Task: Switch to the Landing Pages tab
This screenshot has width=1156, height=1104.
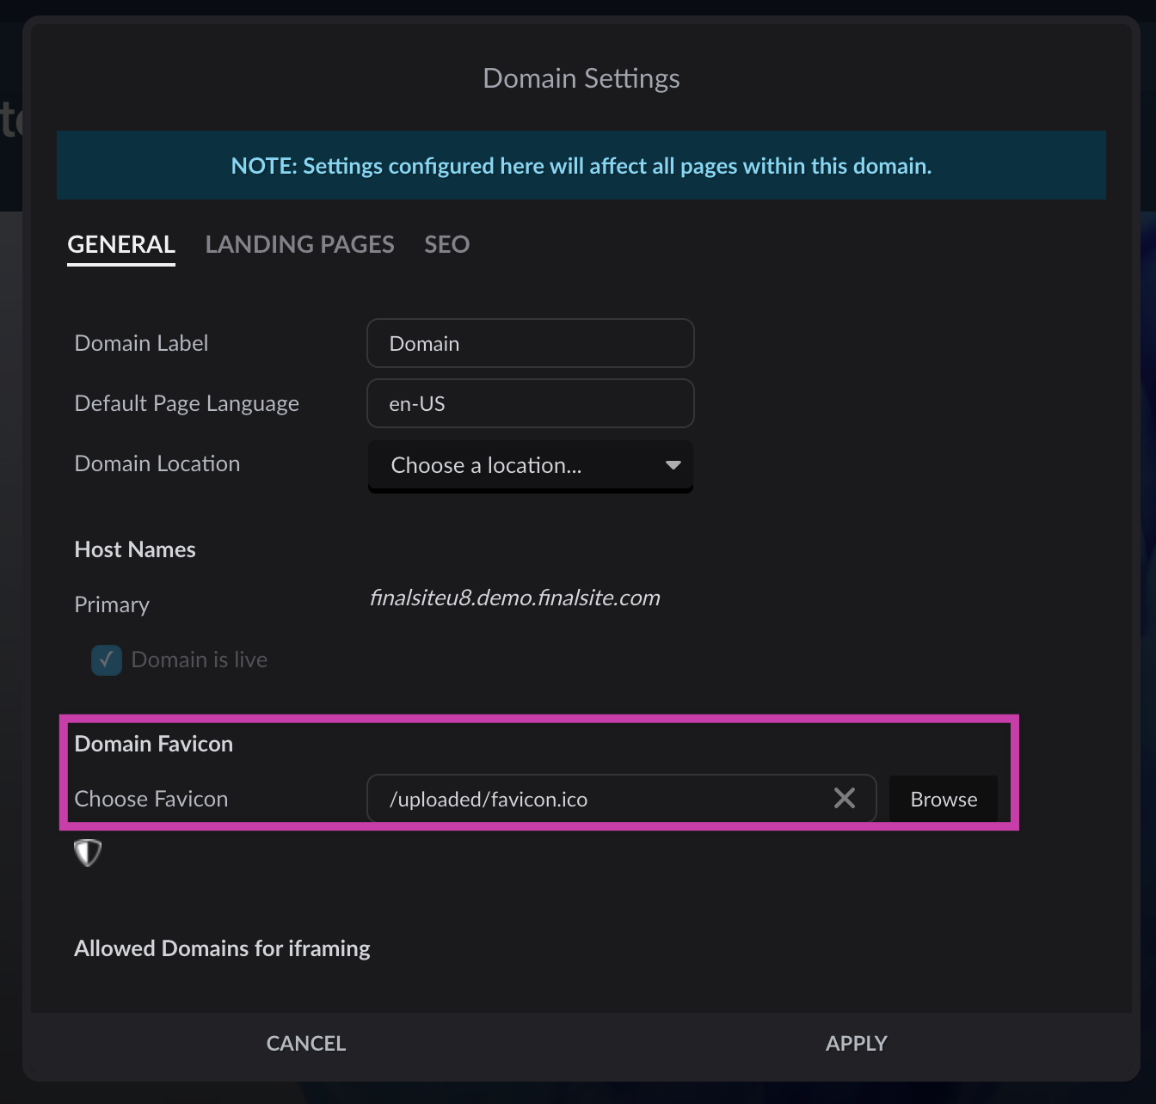Action: coord(299,245)
